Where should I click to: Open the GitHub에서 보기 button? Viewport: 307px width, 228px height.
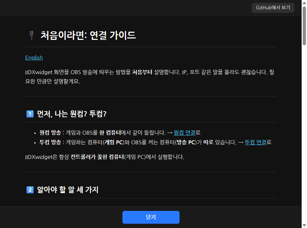click(273, 7)
